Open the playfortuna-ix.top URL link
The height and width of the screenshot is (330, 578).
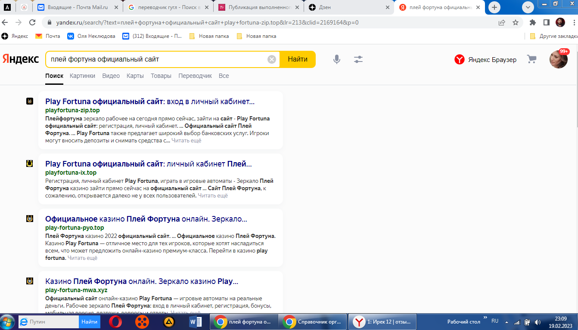(x=71, y=173)
